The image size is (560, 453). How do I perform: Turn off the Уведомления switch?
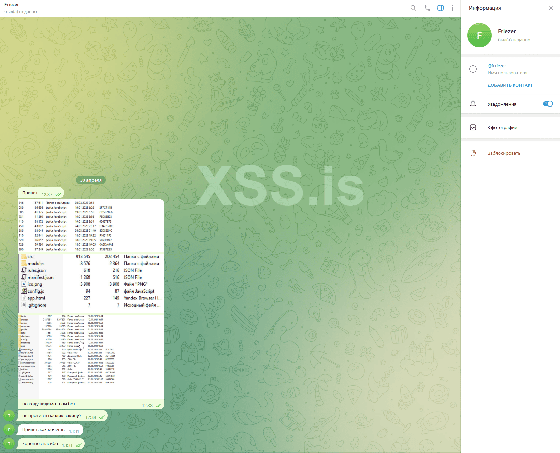tap(548, 104)
